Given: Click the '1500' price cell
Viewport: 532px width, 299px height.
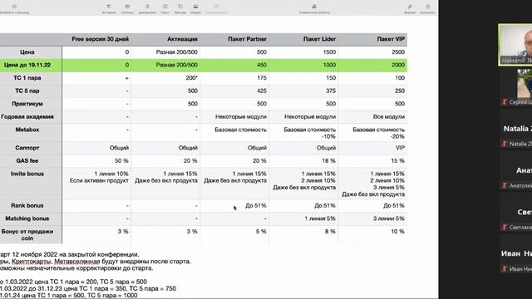Looking at the screenshot, I should pos(303,52).
